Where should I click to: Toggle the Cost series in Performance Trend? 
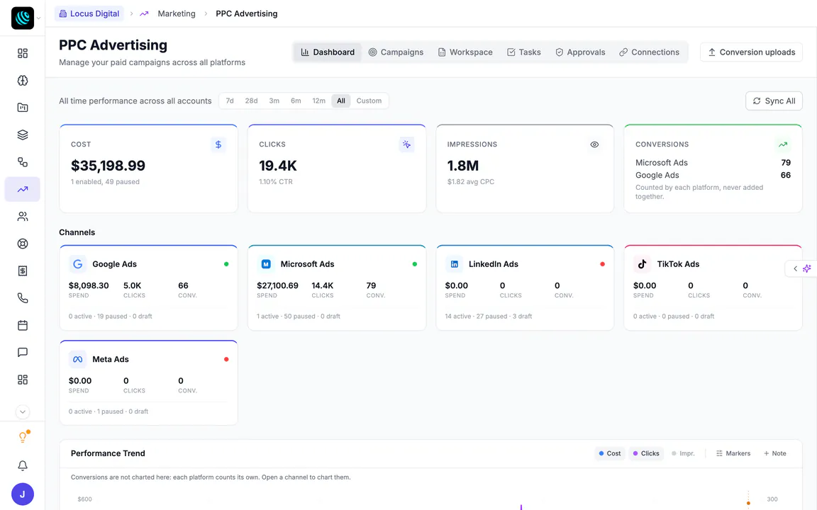click(610, 453)
